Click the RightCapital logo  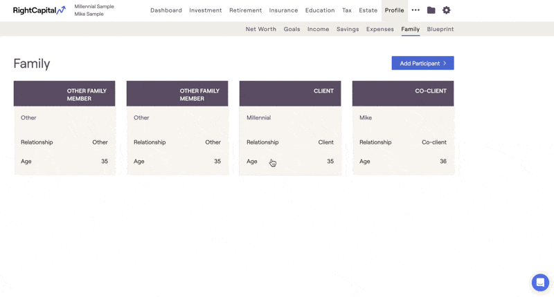39,10
